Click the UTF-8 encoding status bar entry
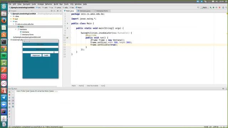228x128 pixels. pos(216,127)
